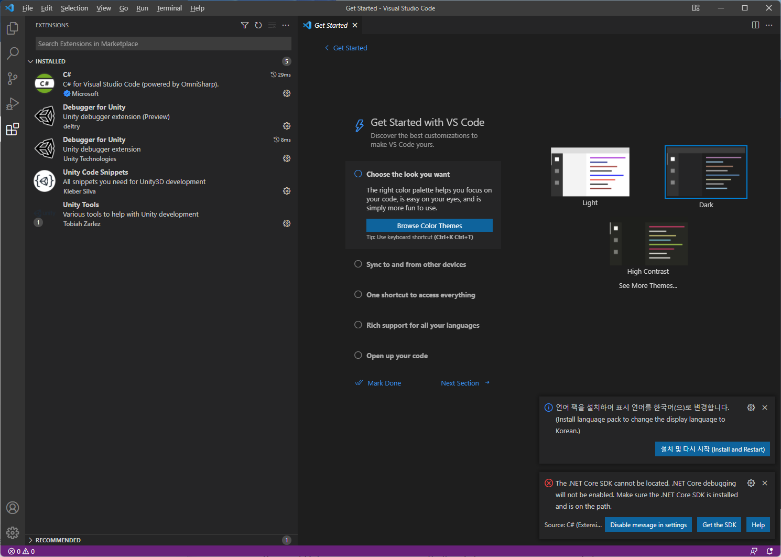The image size is (781, 557).
Task: Choose the Light theme preview
Action: (590, 172)
